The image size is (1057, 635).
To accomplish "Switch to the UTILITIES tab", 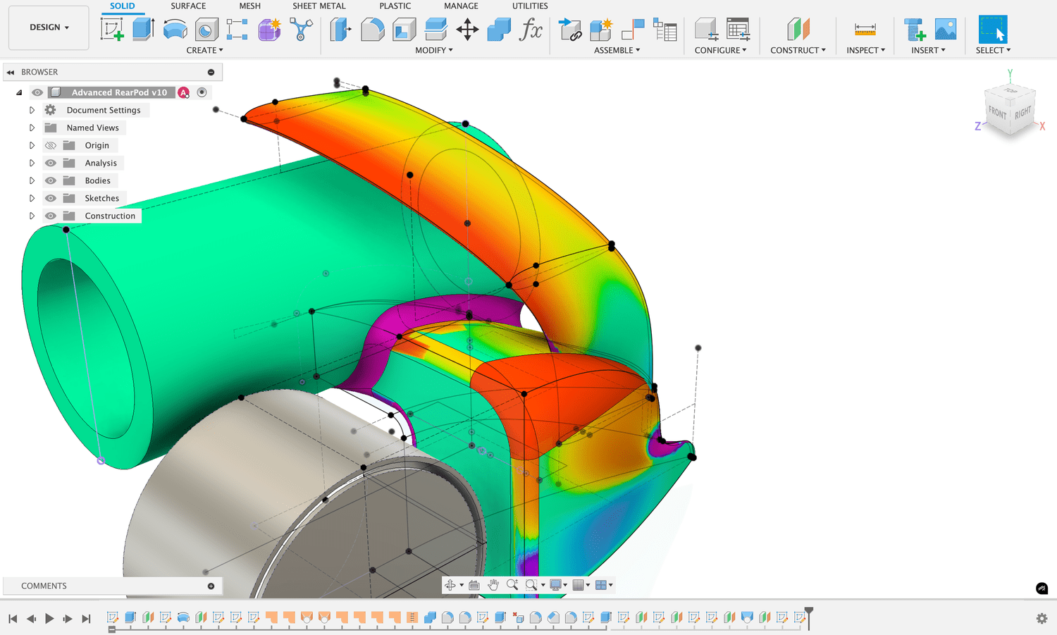I will [x=530, y=6].
